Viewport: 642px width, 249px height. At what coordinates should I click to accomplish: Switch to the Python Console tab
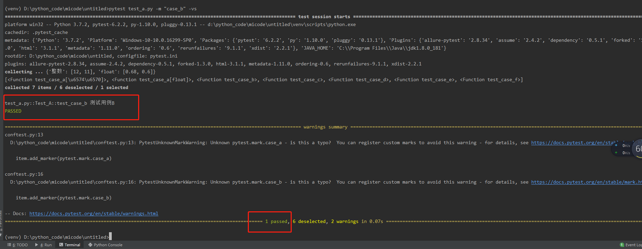click(x=105, y=245)
